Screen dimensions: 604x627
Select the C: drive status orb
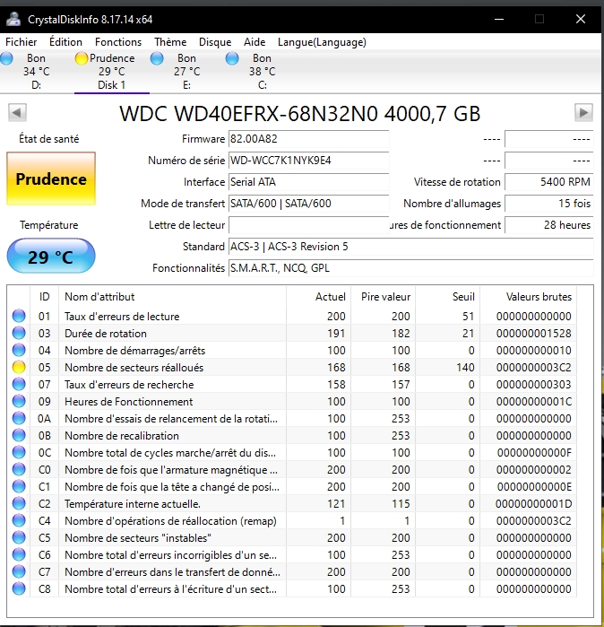click(233, 59)
